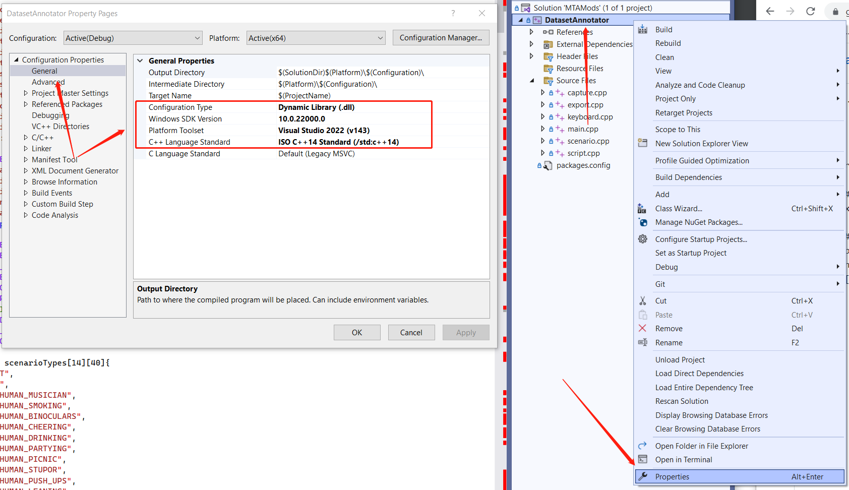Expand the C/C++ tree node

click(x=26, y=137)
